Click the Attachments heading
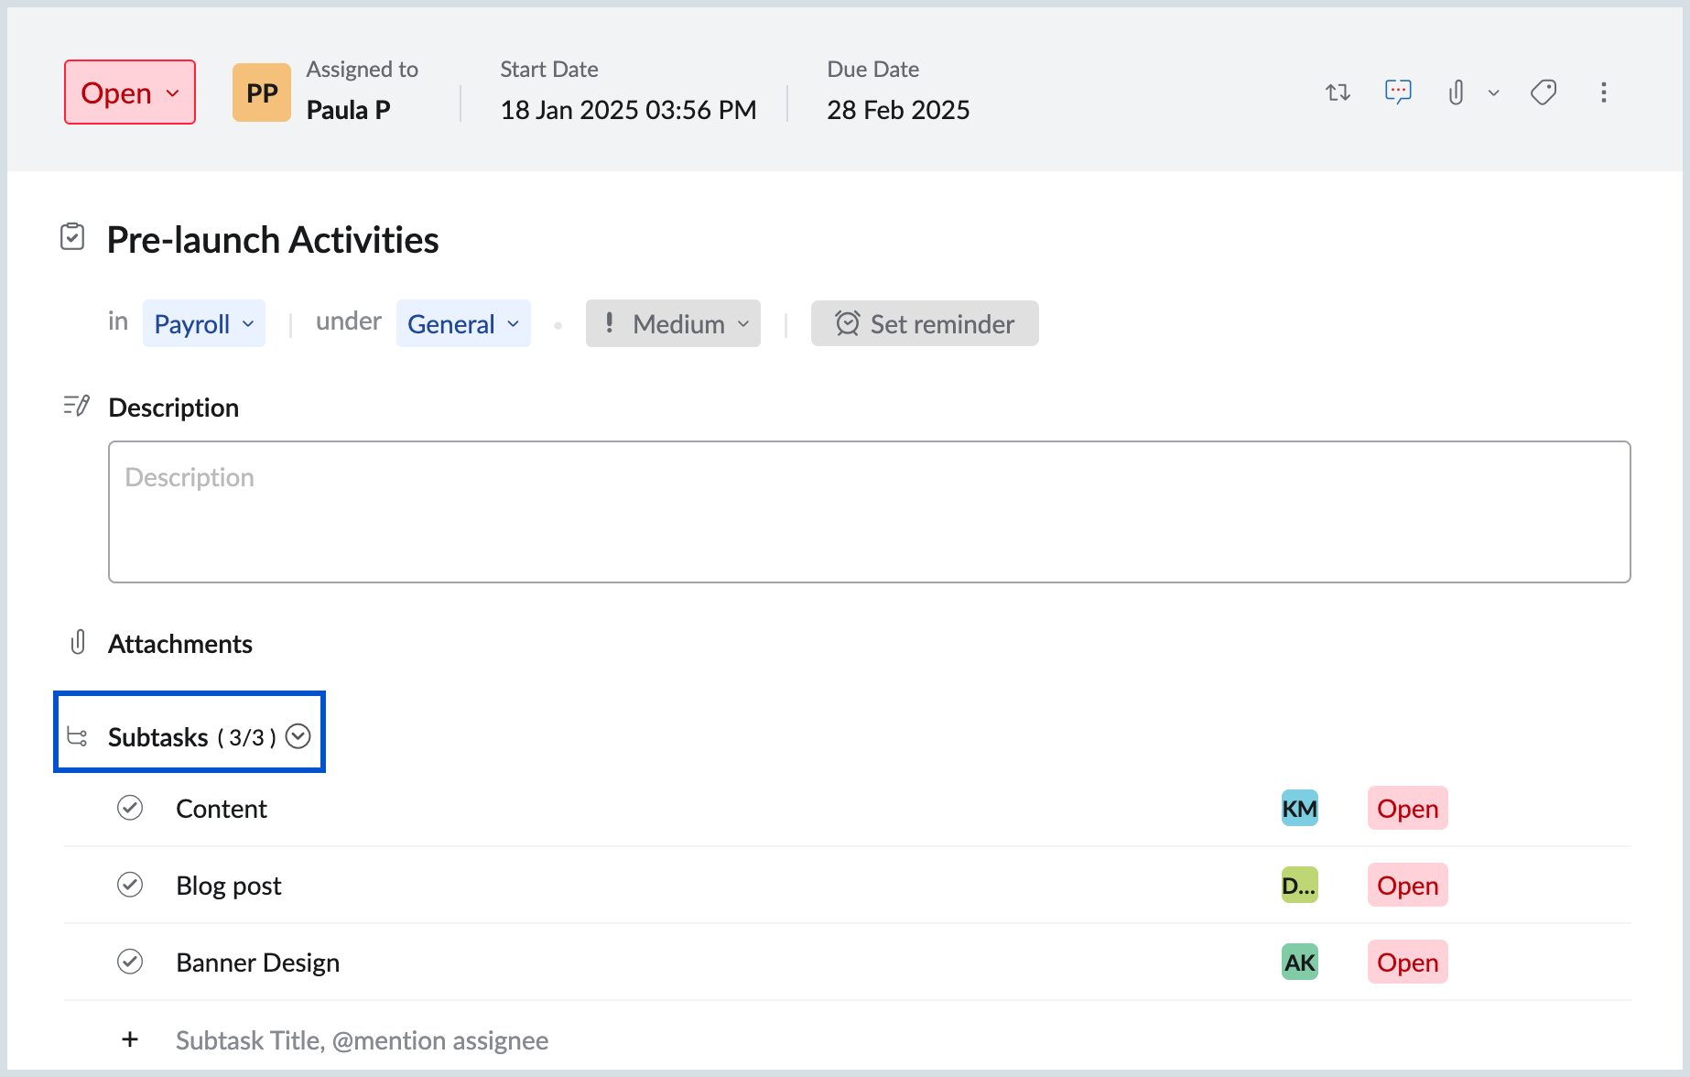The width and height of the screenshot is (1690, 1077). pos(180,644)
